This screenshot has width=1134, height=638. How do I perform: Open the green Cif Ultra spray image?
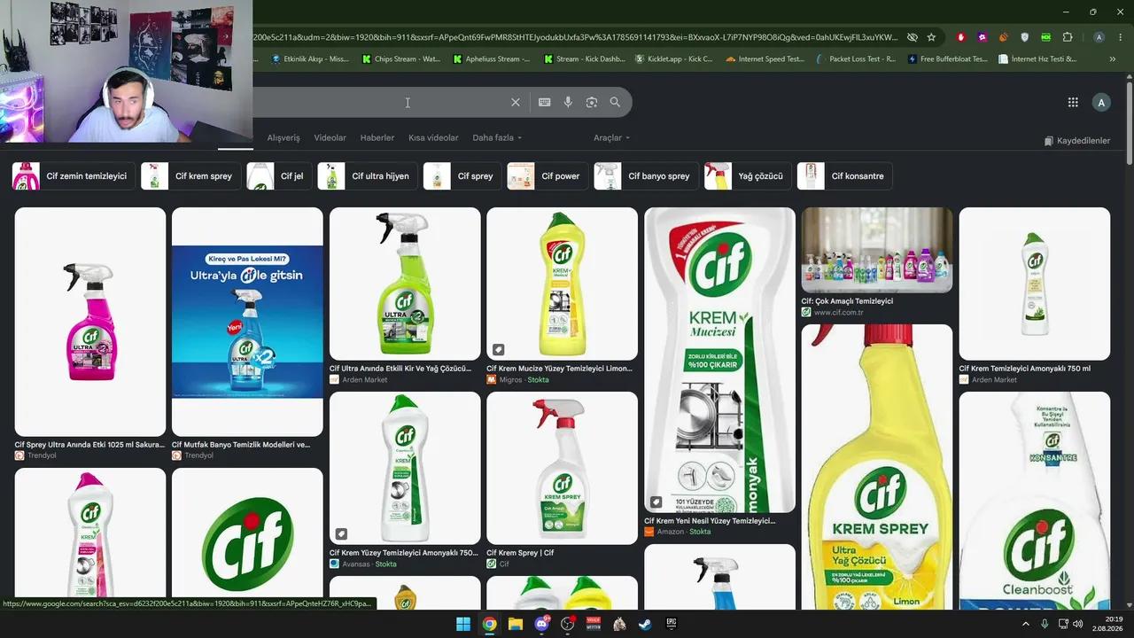[x=405, y=284]
